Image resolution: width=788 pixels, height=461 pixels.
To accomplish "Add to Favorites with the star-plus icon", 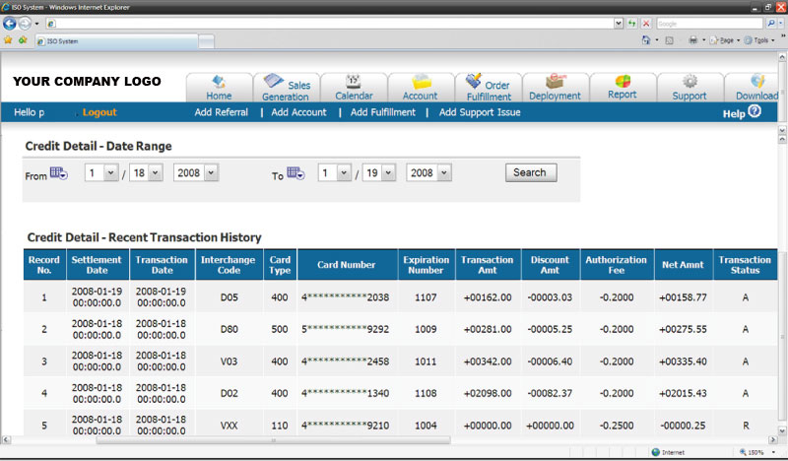I will [23, 40].
